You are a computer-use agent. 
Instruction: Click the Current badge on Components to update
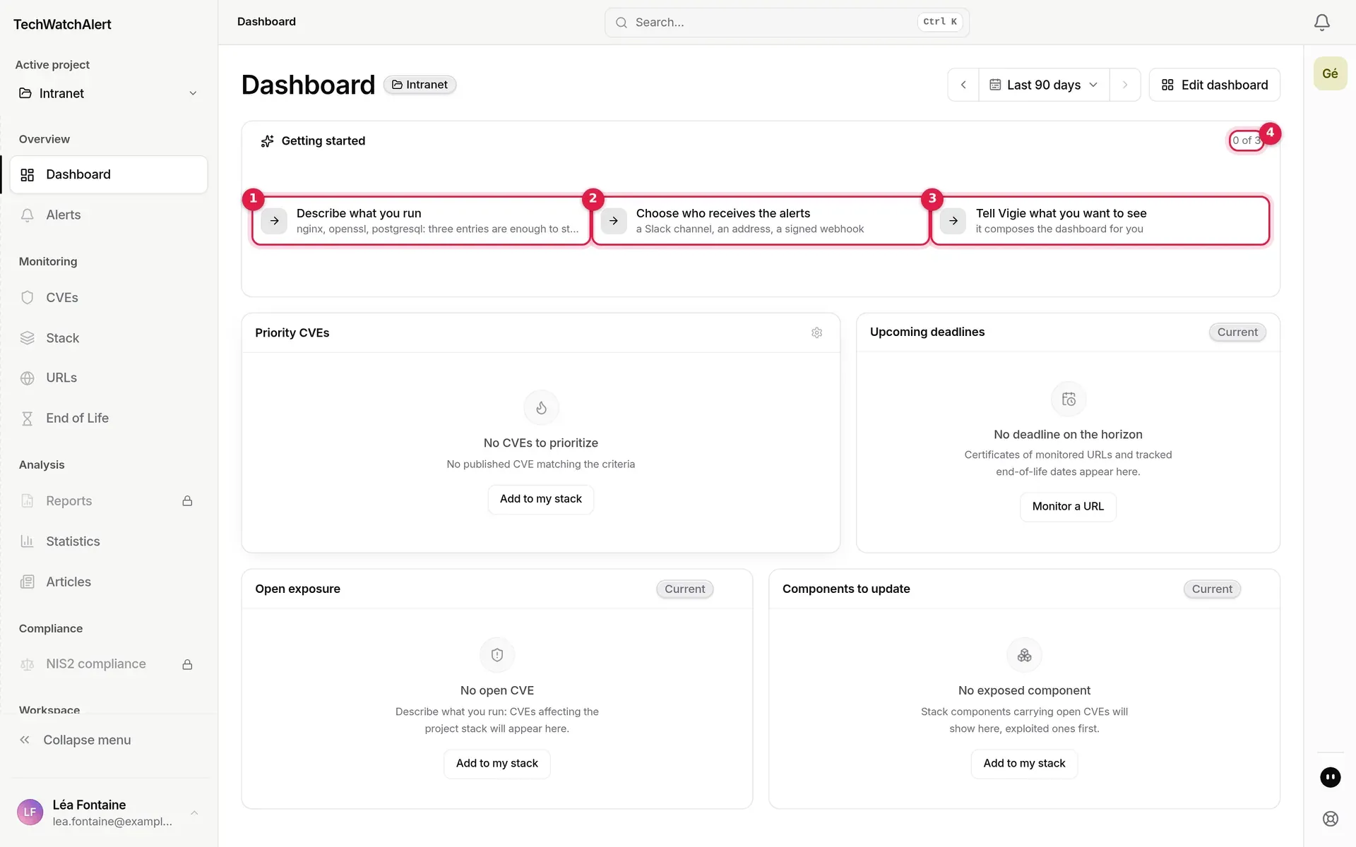coord(1212,589)
